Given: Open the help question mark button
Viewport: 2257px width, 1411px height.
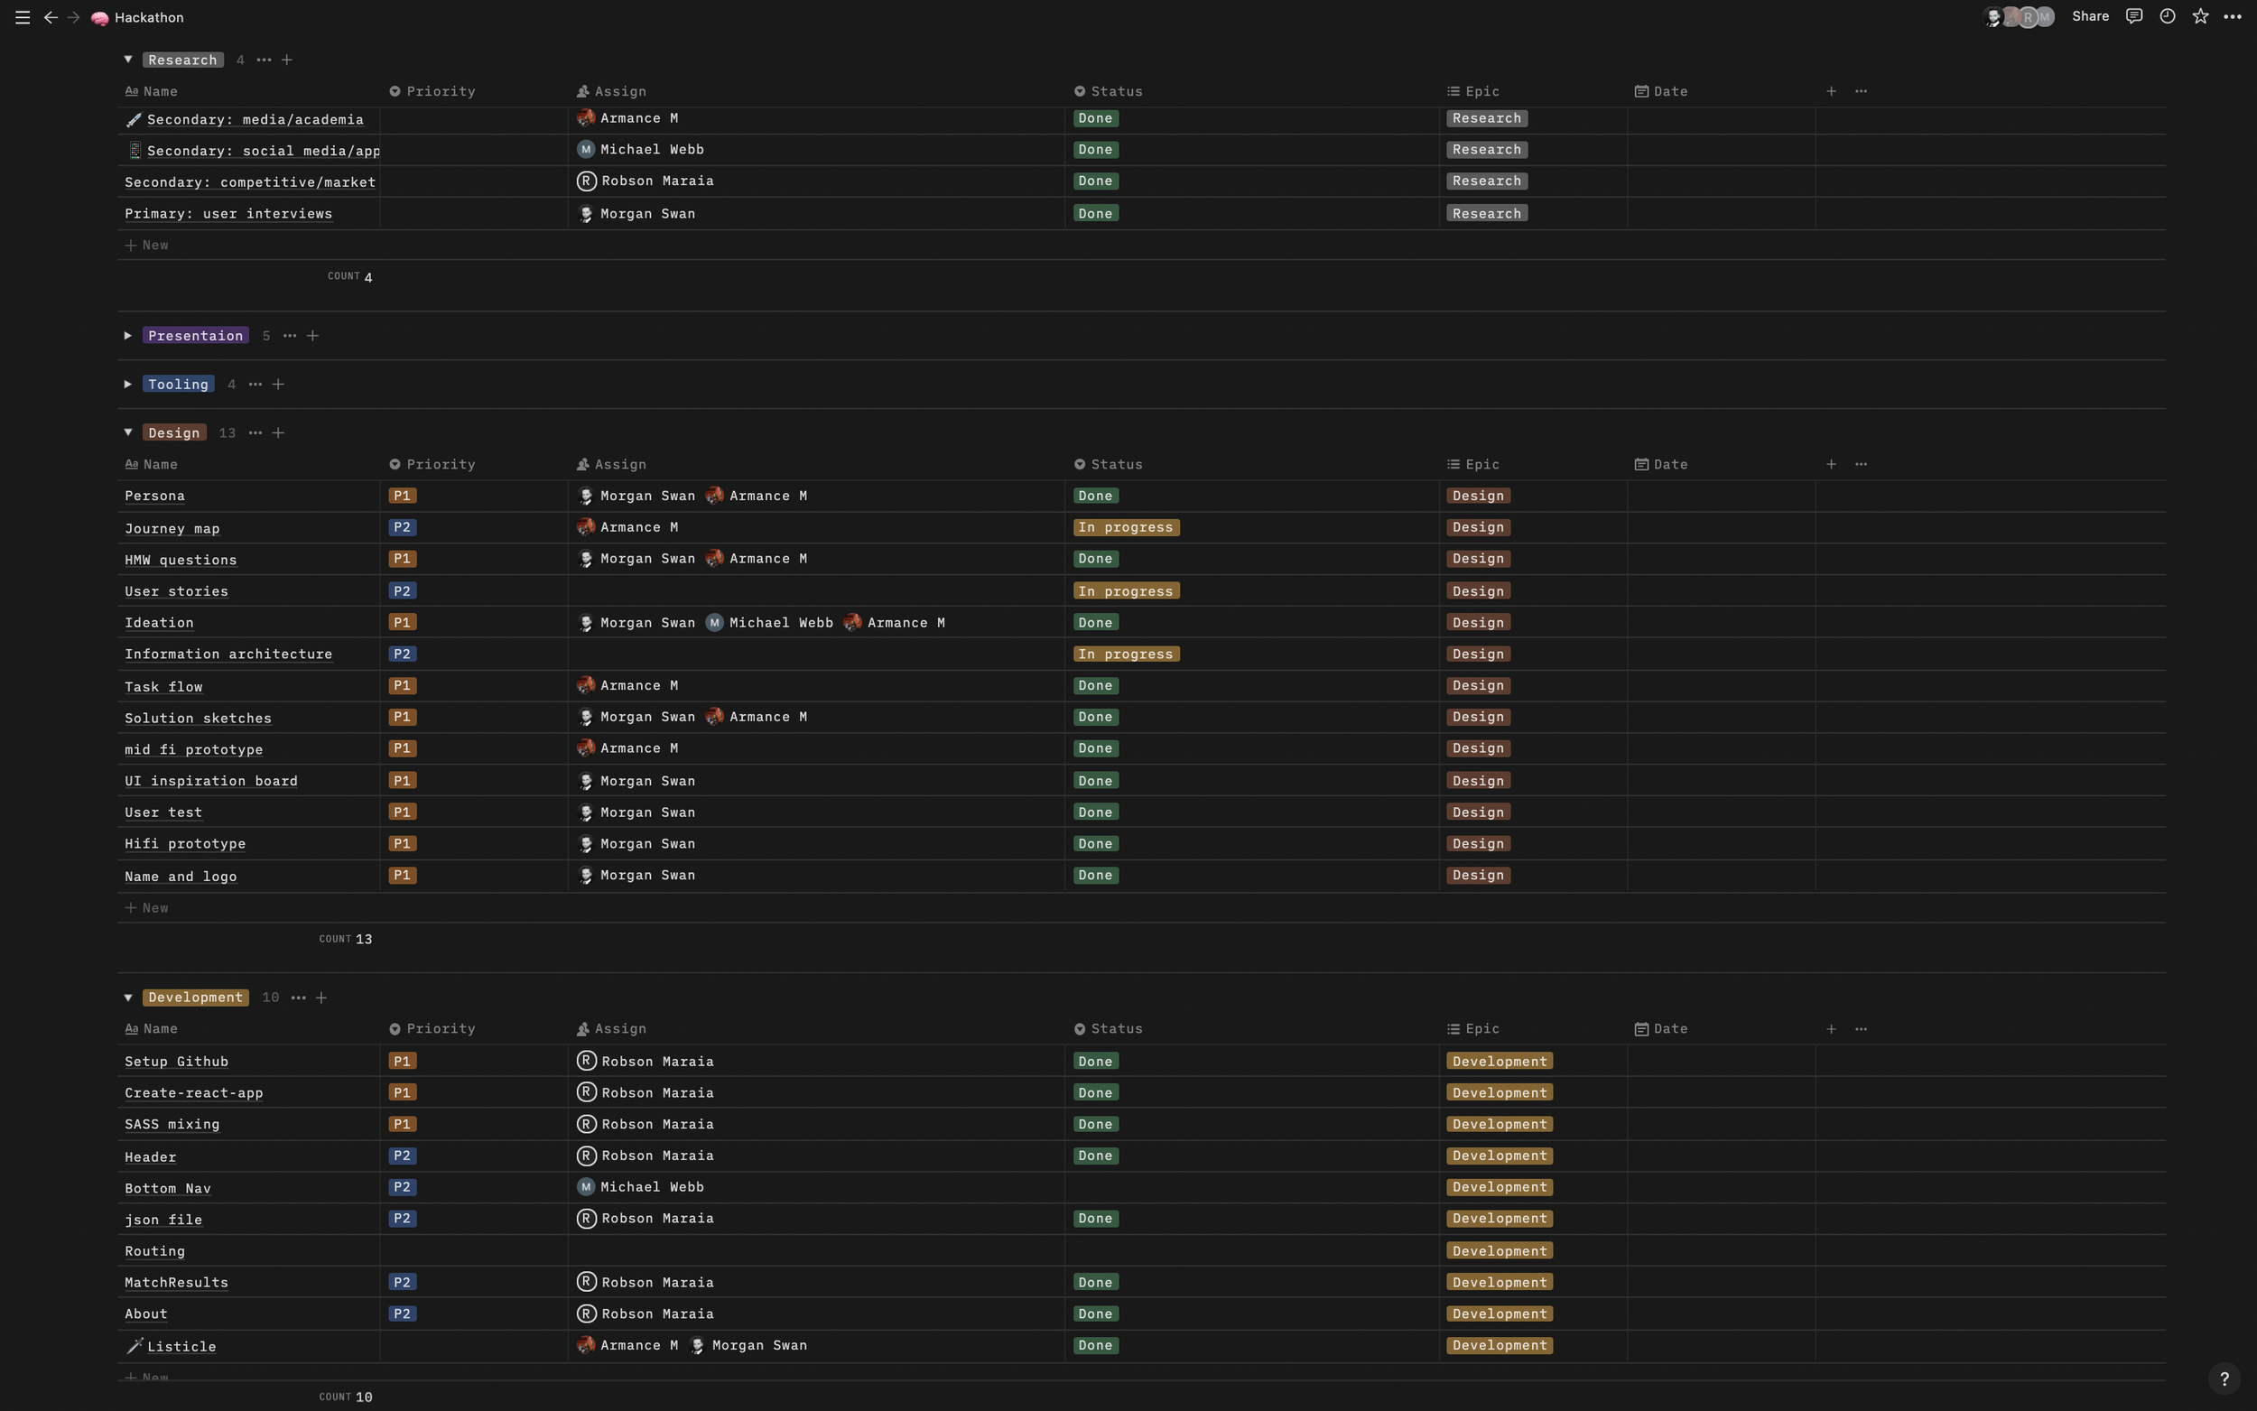Looking at the screenshot, I should [2224, 1379].
